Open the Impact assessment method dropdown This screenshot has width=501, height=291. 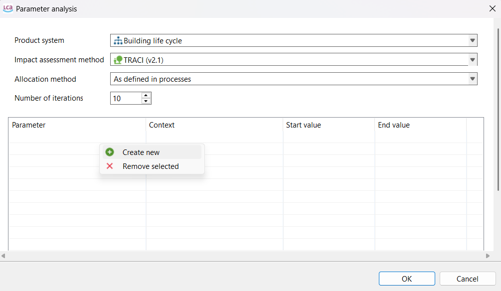click(472, 60)
